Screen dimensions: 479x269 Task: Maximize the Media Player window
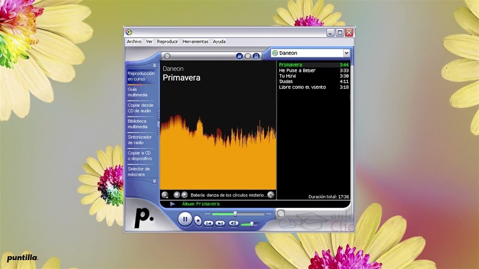pyautogui.click(x=339, y=33)
